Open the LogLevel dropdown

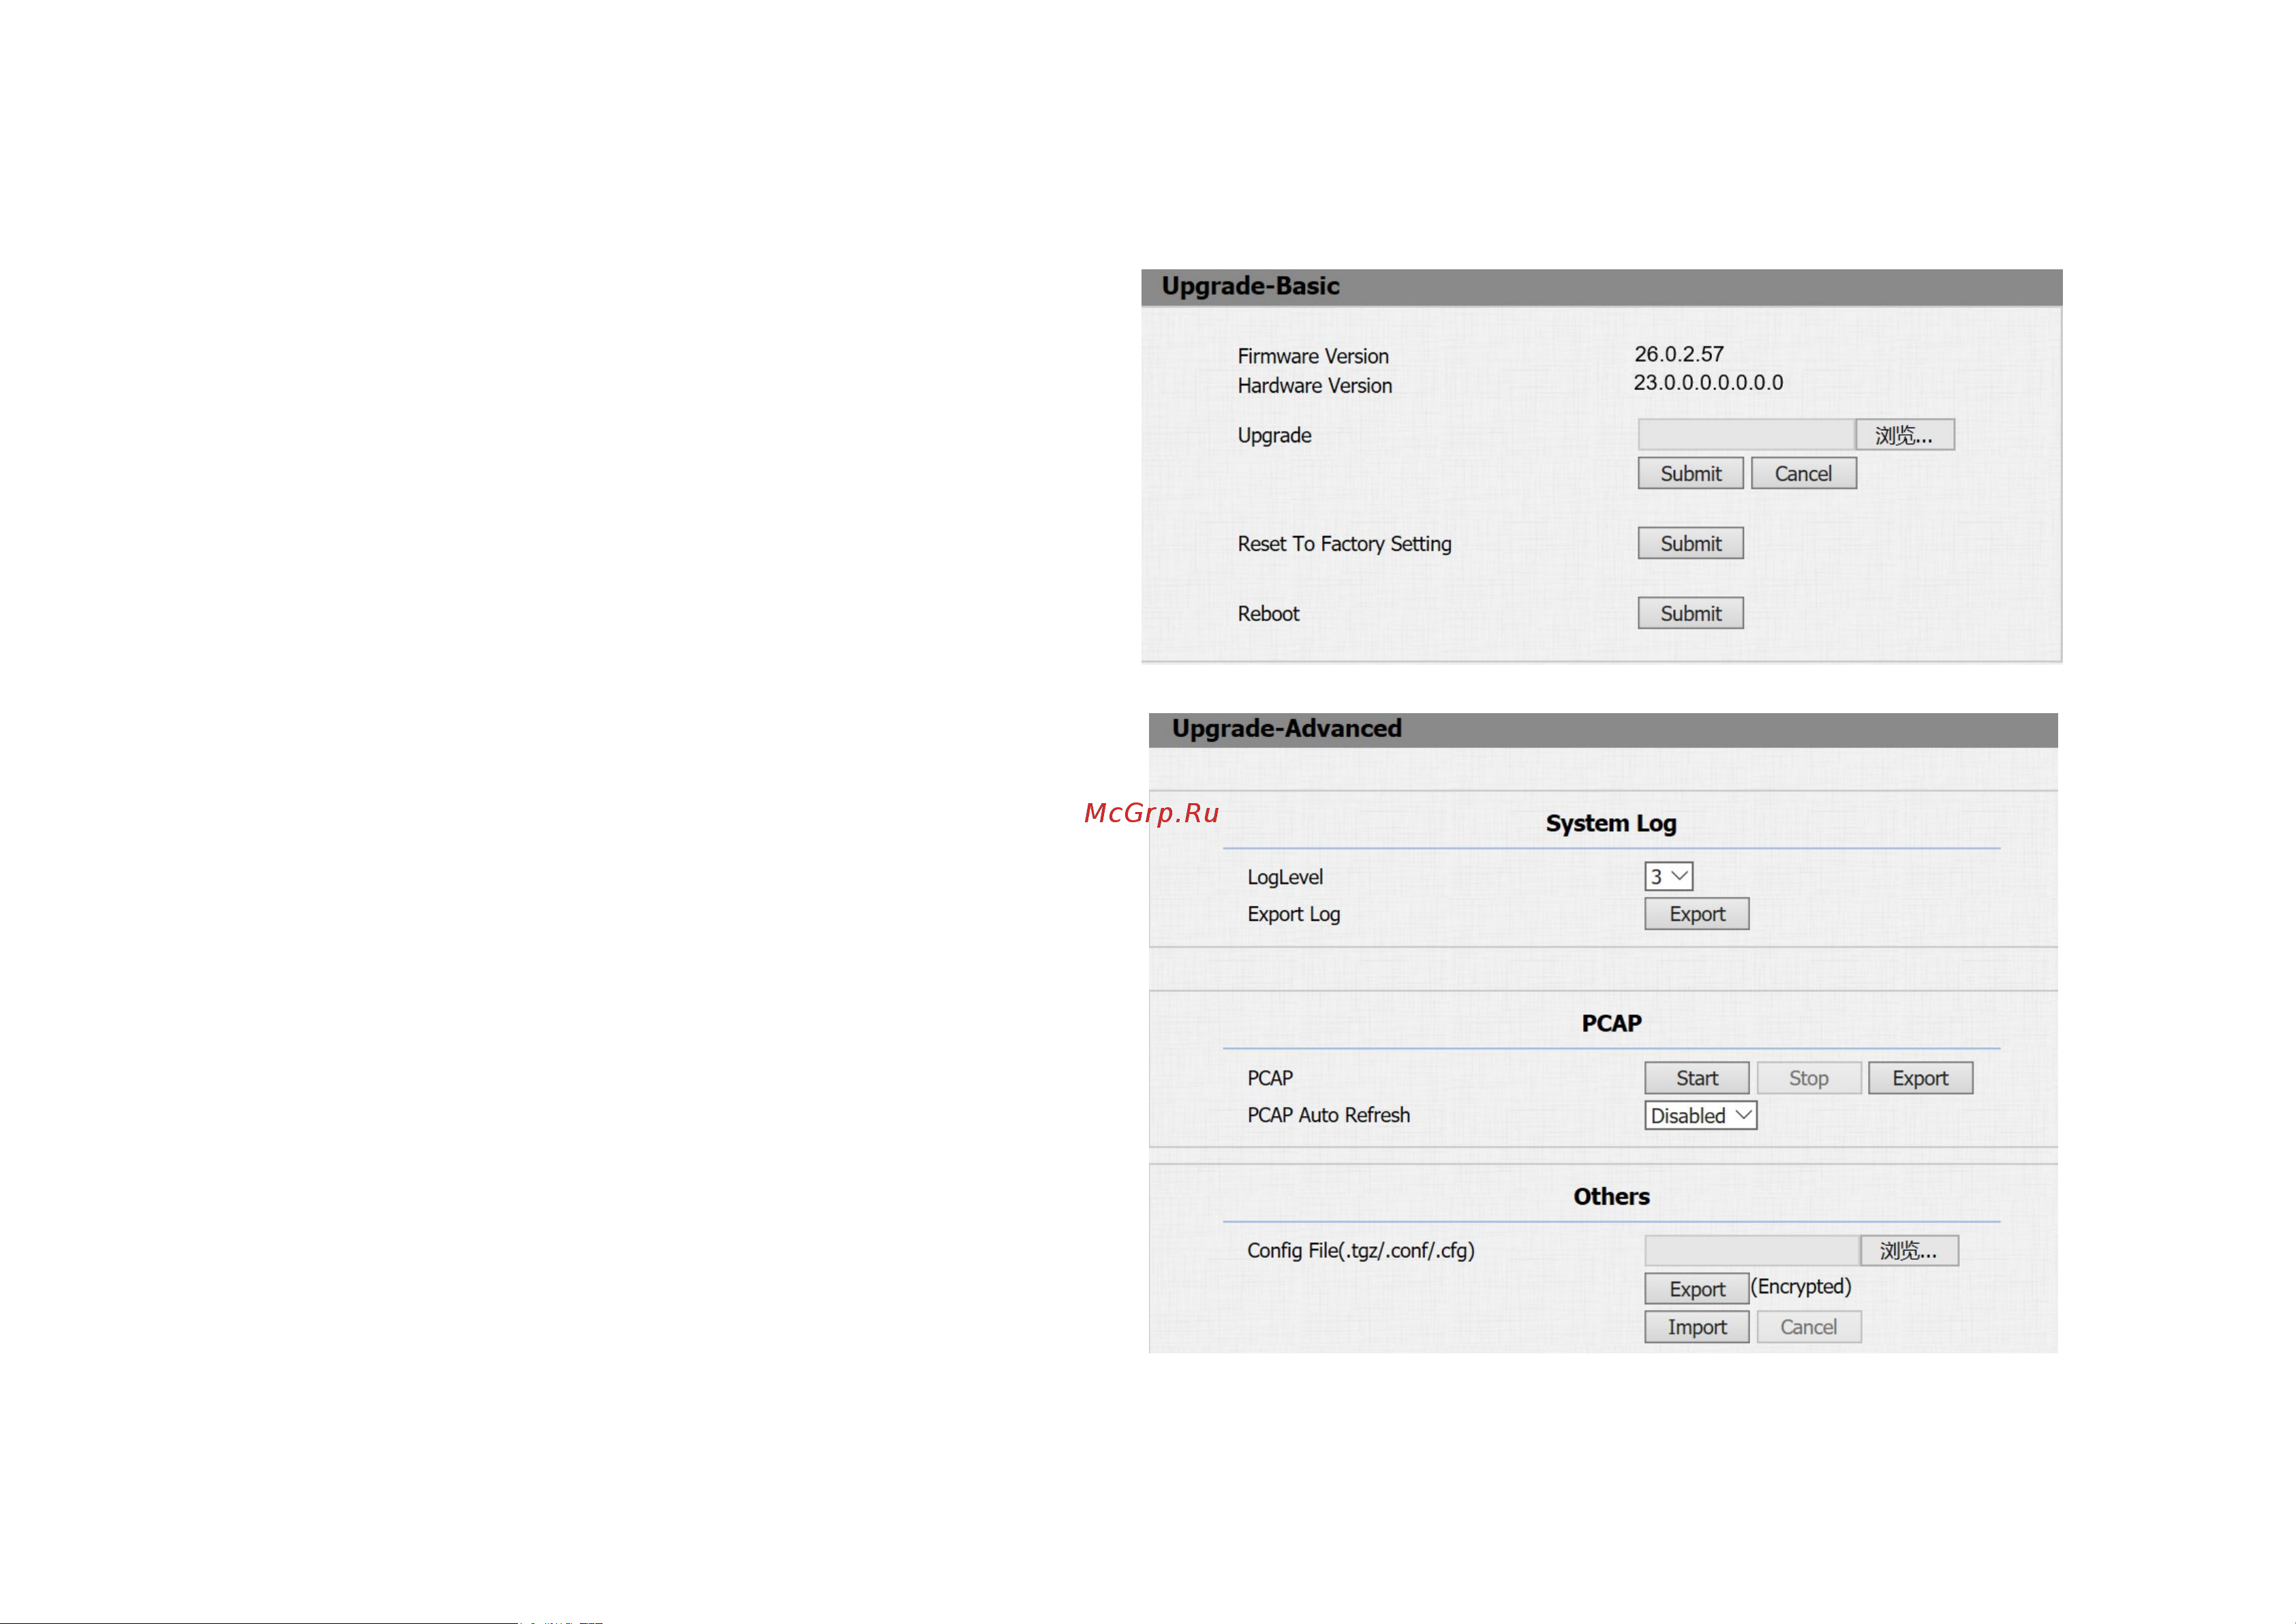[x=1668, y=877]
